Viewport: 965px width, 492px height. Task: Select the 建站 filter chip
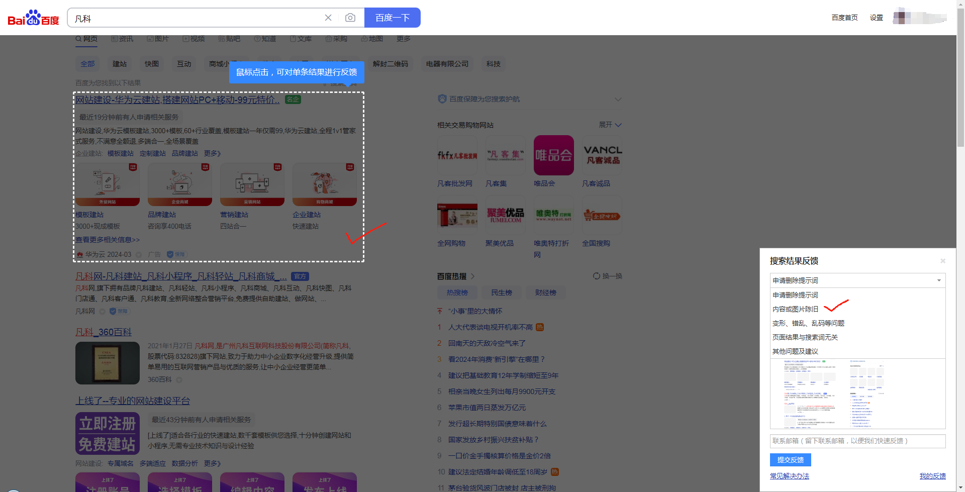pos(120,64)
